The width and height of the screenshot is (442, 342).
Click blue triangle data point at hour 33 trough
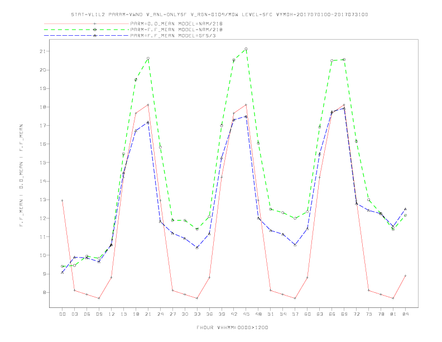pos(197,248)
